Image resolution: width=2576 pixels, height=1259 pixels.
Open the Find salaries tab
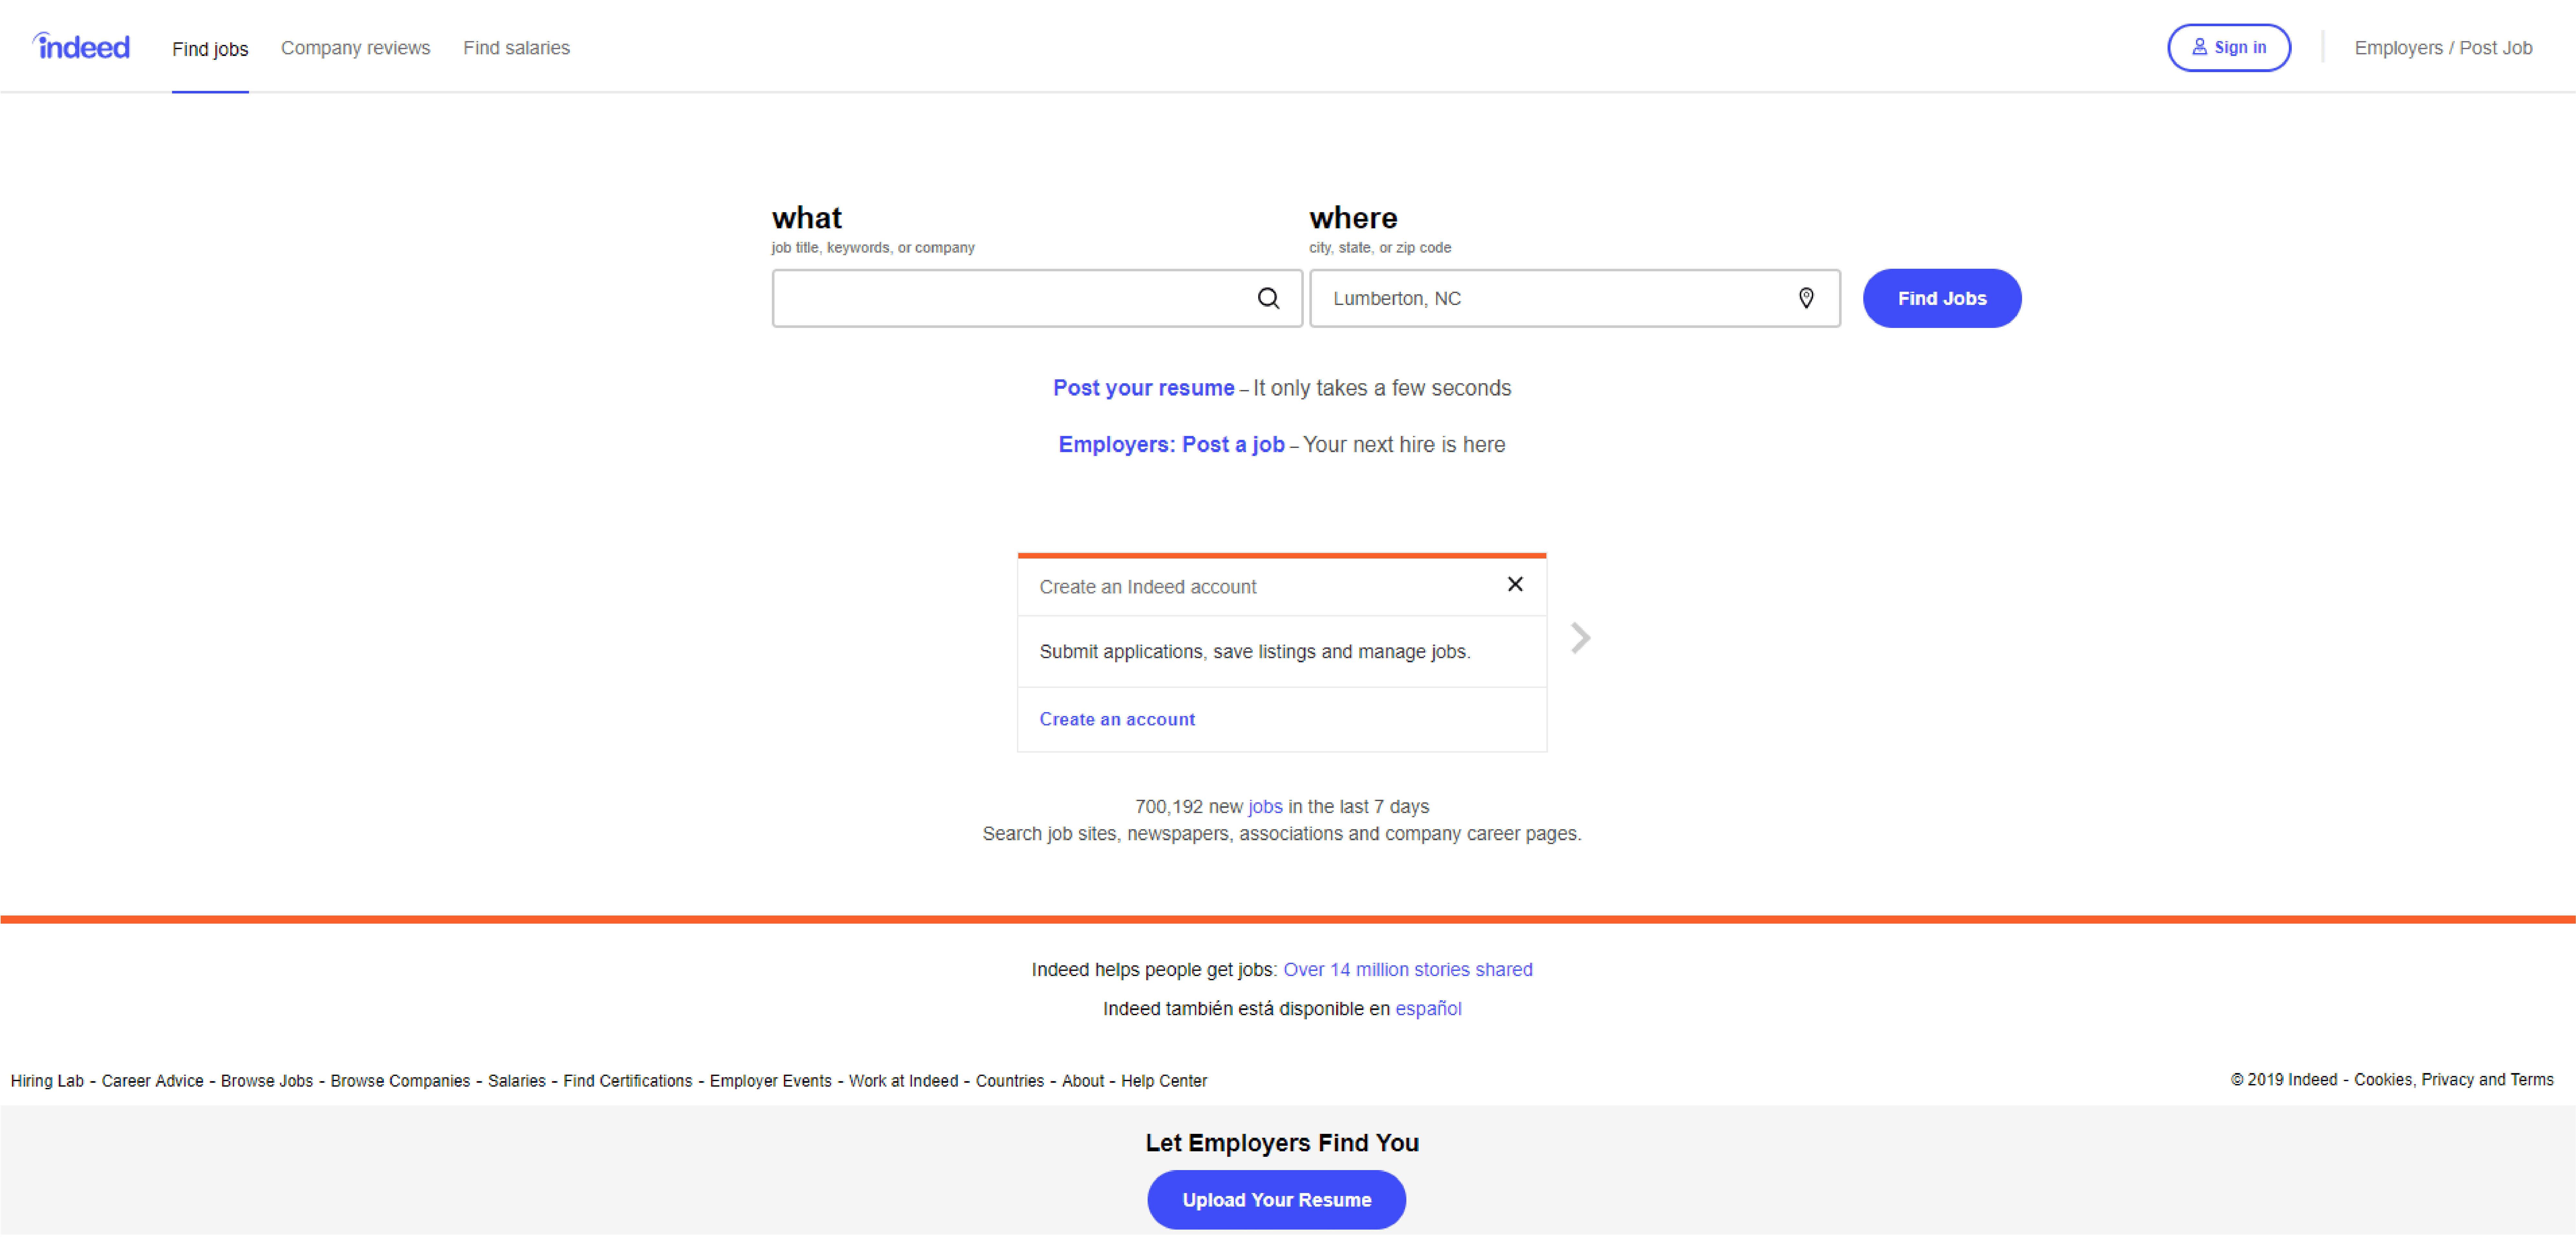[x=516, y=48]
